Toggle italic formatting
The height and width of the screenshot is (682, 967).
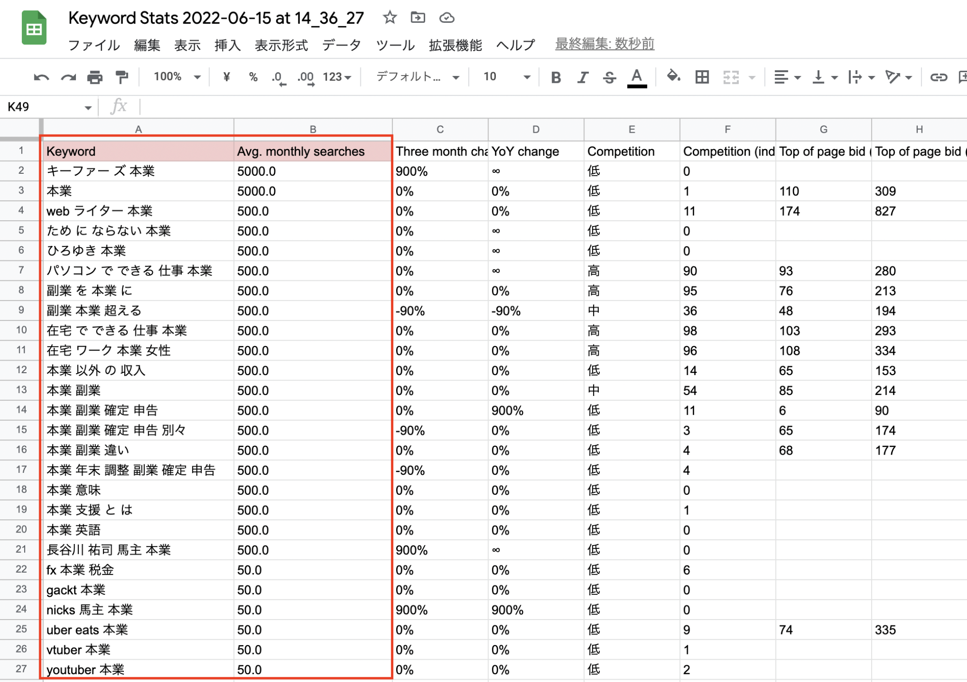pyautogui.click(x=583, y=77)
